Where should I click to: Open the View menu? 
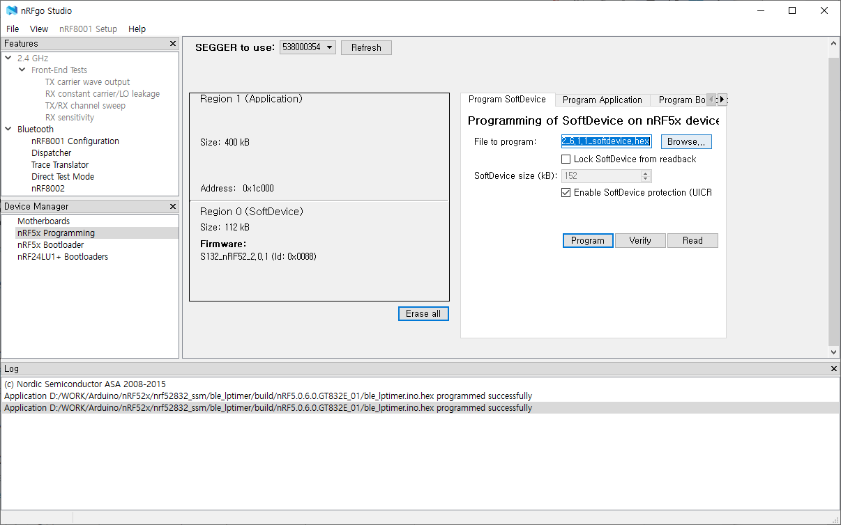tap(39, 29)
